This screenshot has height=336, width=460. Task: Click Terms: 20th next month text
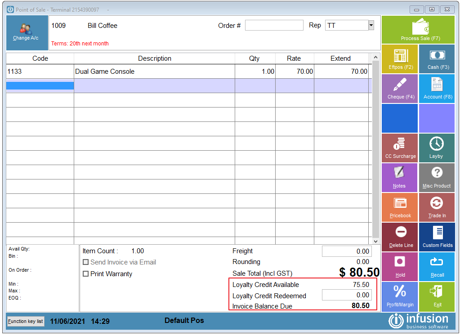pyautogui.click(x=80, y=44)
